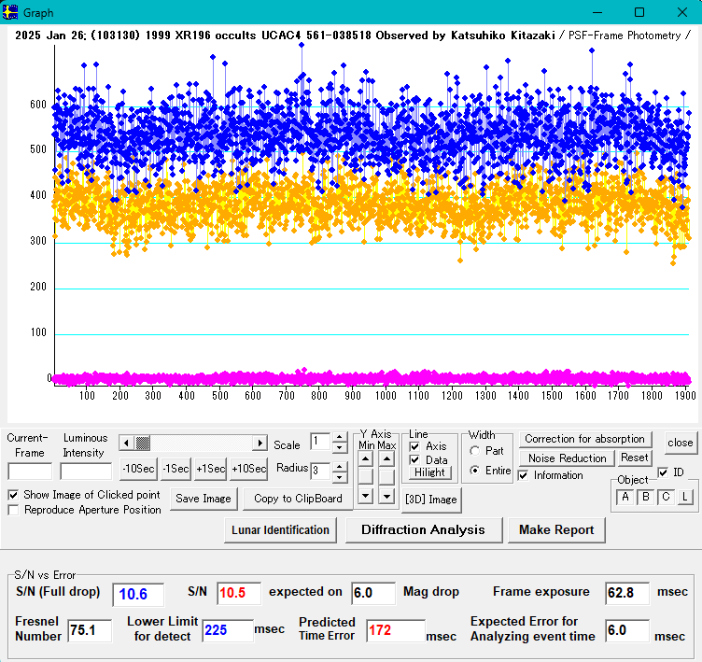Enable Reproduce Aperture Position checkbox
This screenshot has height=662, width=702.
coord(14,510)
